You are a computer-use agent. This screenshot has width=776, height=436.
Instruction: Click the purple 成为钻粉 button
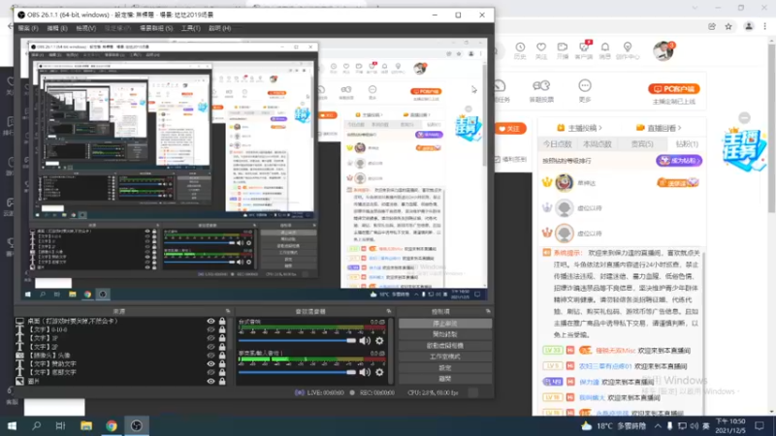coord(679,161)
